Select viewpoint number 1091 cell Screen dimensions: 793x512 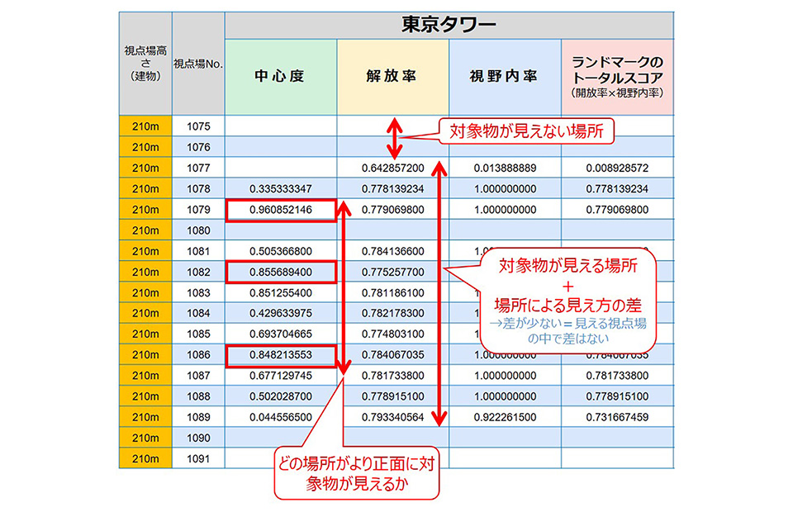(x=197, y=458)
